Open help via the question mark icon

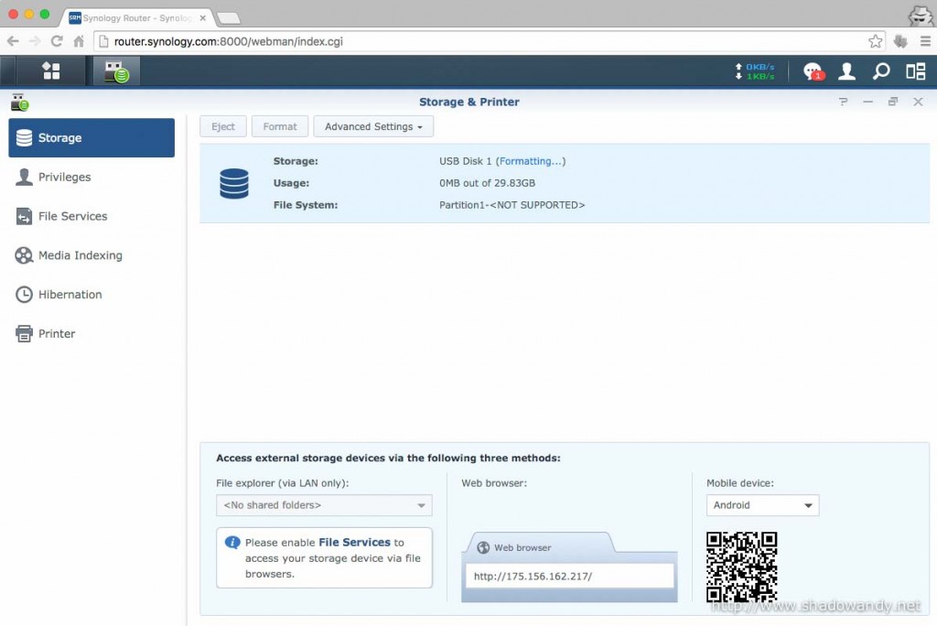(x=843, y=103)
